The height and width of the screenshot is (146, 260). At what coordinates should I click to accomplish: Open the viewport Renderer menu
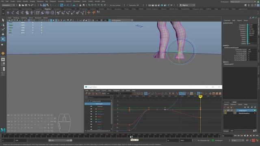pos(38,18)
